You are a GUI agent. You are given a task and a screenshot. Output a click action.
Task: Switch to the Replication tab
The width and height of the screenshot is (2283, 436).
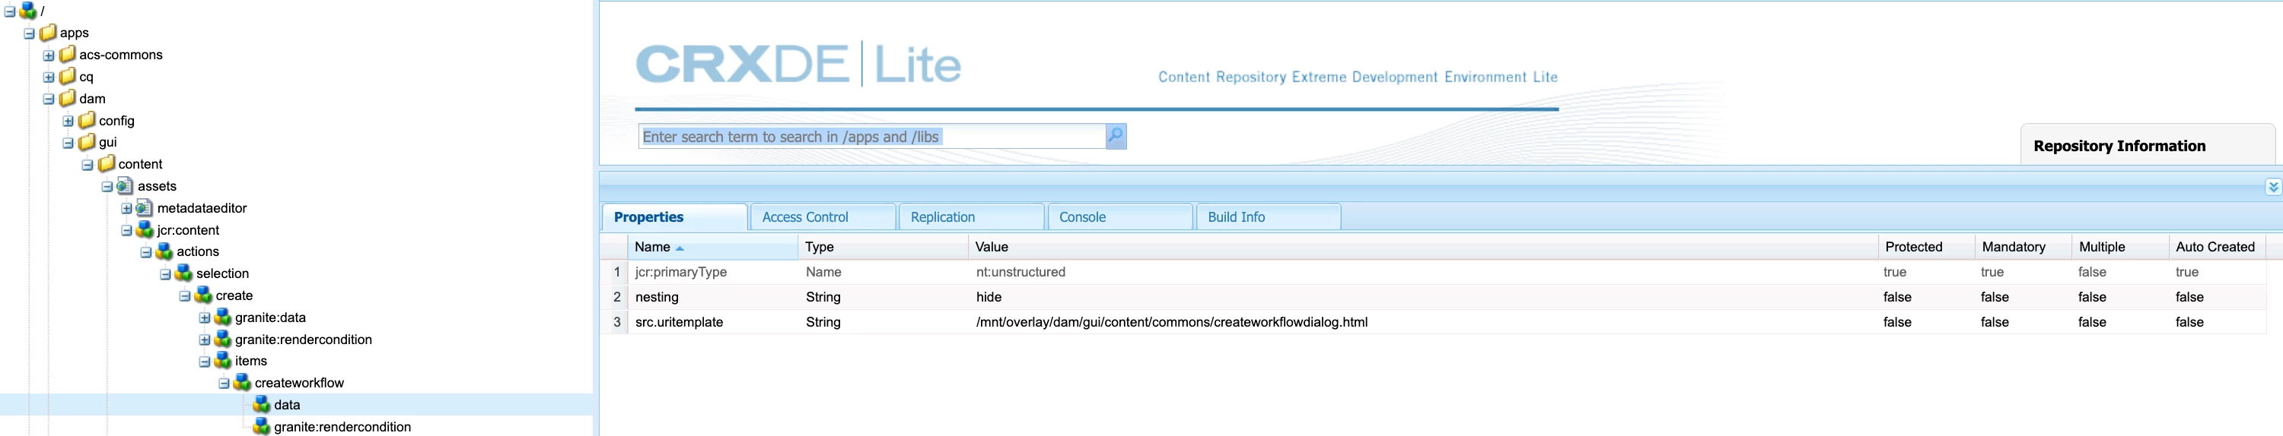[x=971, y=216]
